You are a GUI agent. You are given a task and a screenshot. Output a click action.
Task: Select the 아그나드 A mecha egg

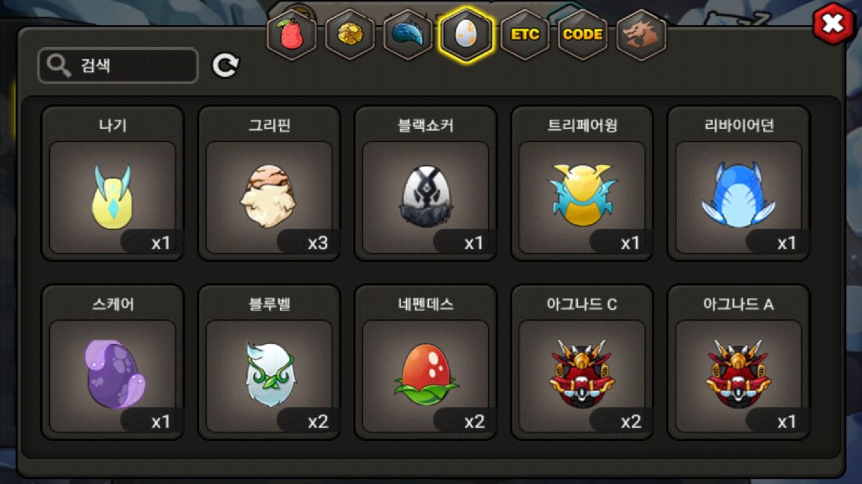[738, 362]
